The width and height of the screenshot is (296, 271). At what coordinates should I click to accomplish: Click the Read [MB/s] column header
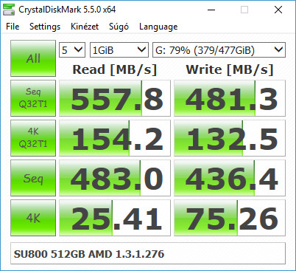tap(114, 69)
